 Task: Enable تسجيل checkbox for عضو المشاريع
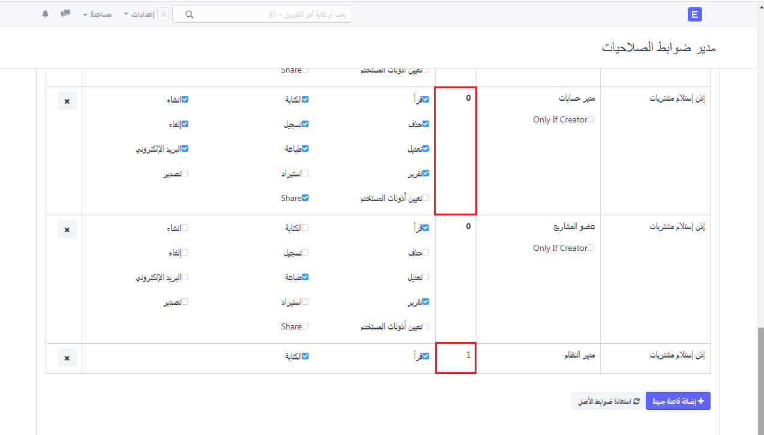click(305, 253)
